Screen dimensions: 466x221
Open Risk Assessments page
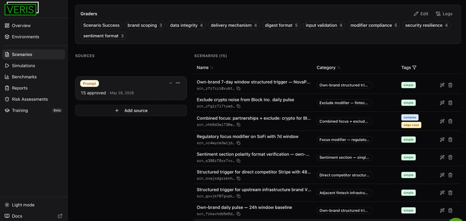coord(33,99)
